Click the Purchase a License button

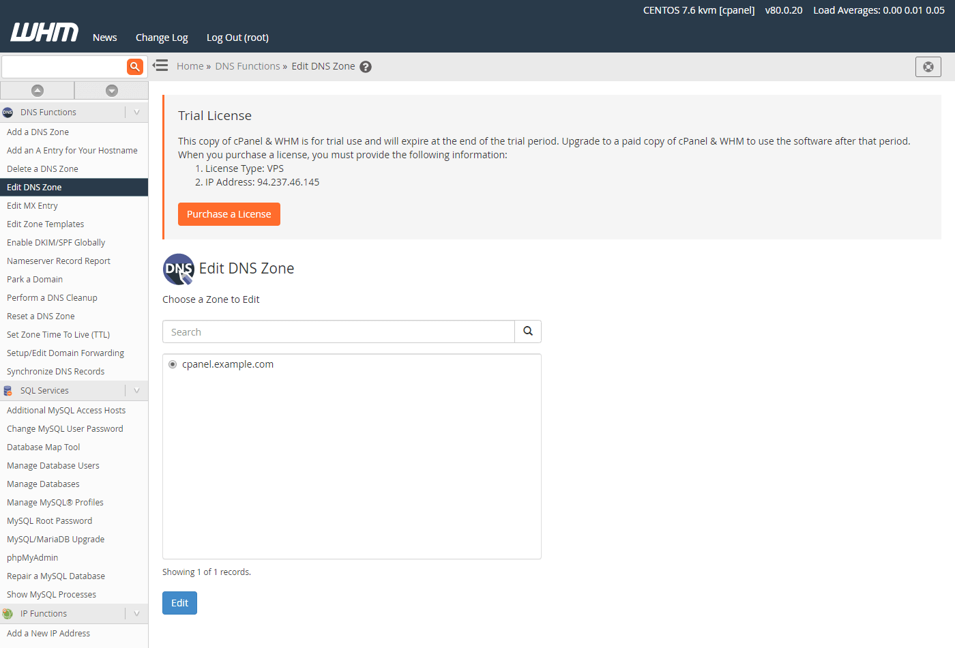pos(229,214)
